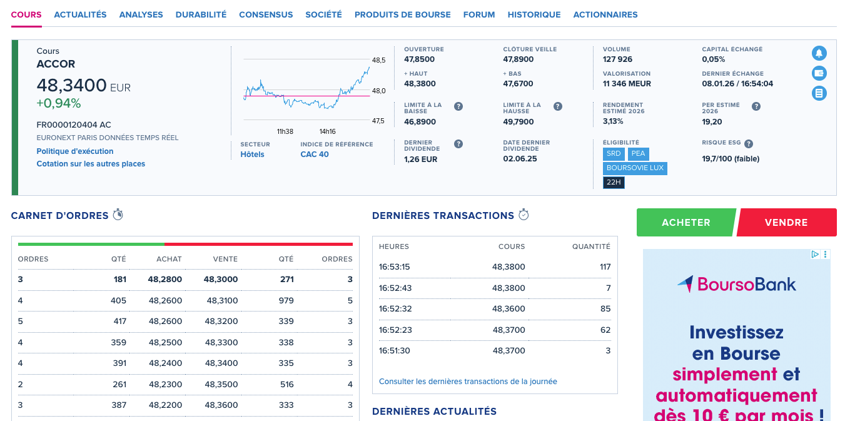
Task: Click the list document icon
Action: (819, 93)
